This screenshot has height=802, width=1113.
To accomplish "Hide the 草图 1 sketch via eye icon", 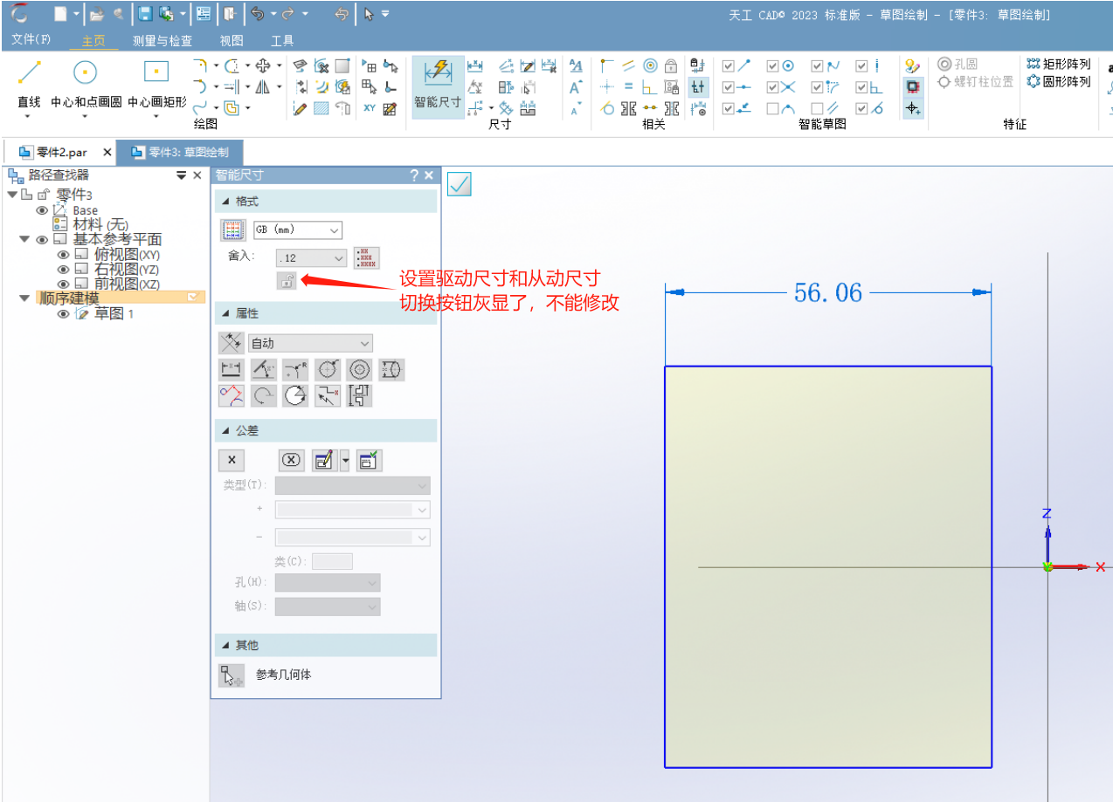I will tap(63, 314).
